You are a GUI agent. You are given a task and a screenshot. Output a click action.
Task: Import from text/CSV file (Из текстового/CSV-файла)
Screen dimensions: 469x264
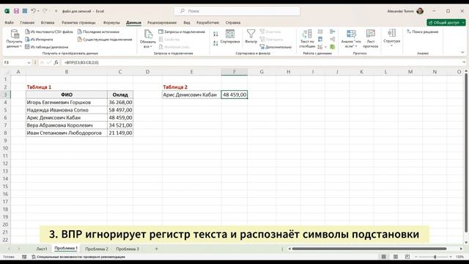tap(49, 32)
